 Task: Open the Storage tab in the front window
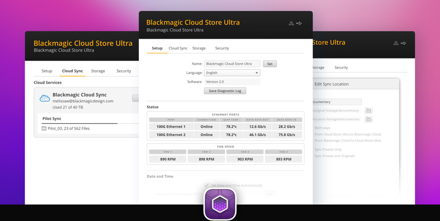pyautogui.click(x=199, y=48)
